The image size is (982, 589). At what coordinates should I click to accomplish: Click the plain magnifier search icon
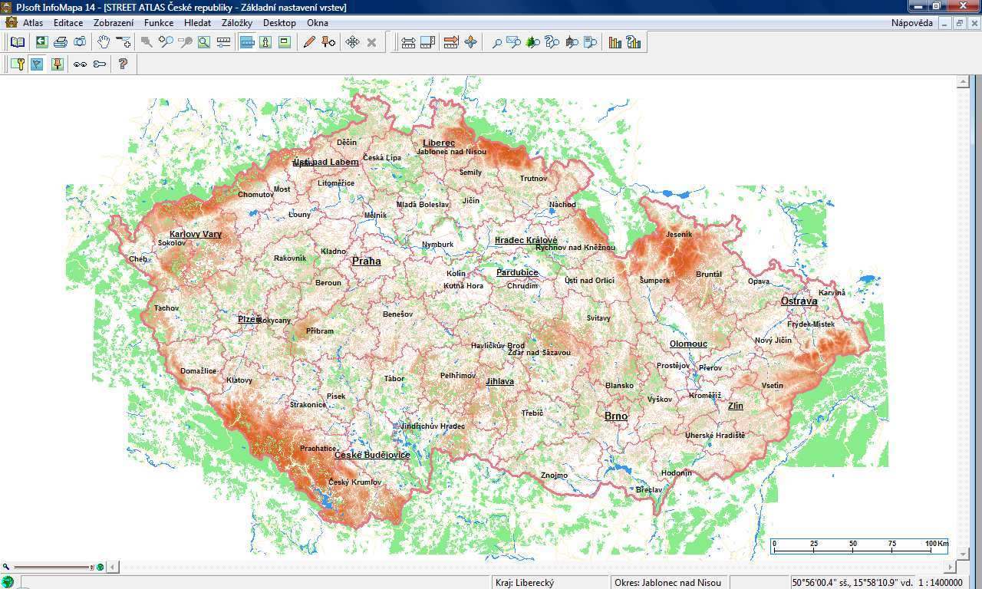[x=496, y=42]
